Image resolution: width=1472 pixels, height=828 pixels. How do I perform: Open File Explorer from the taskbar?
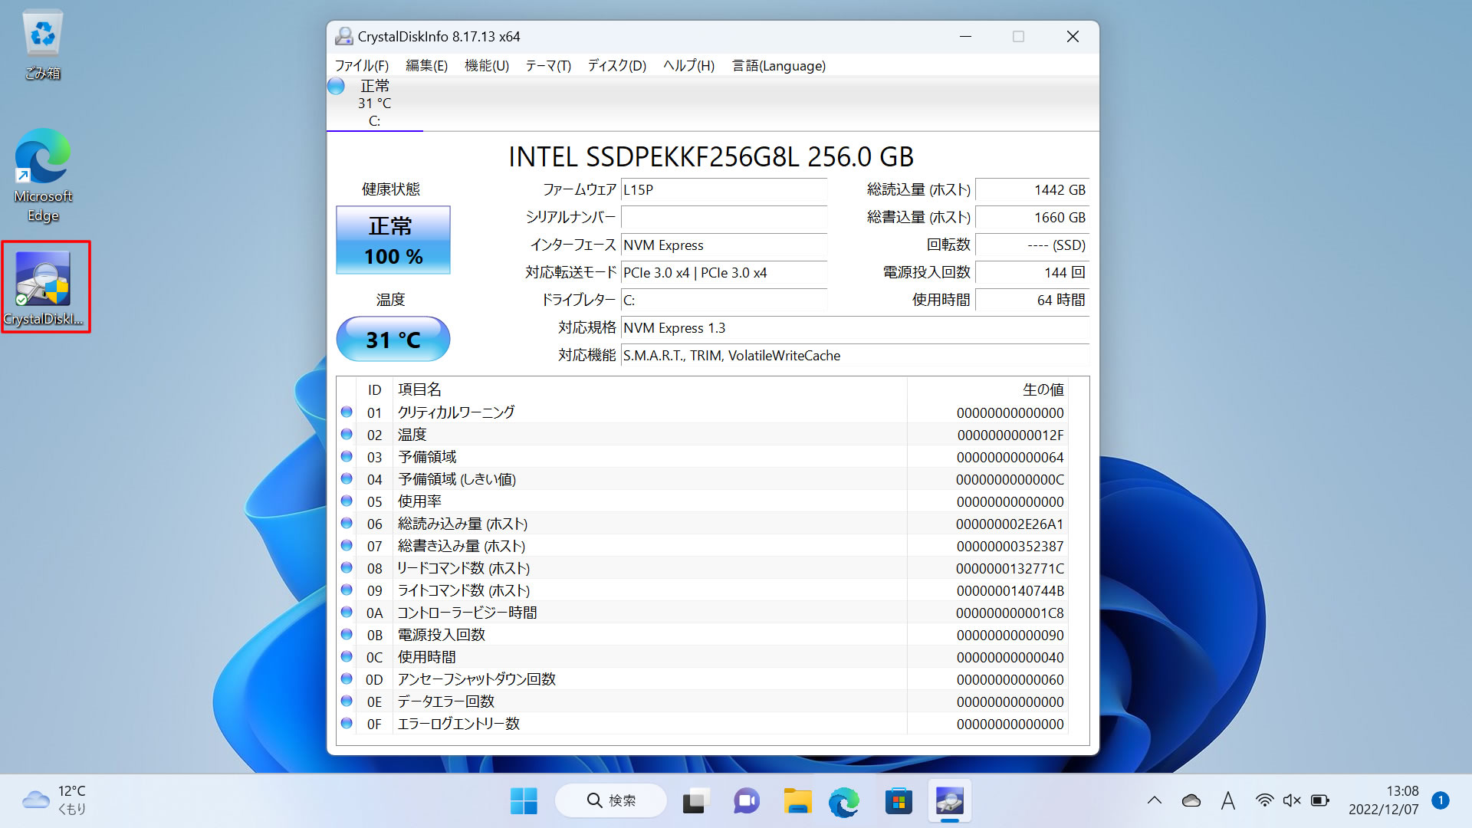click(x=797, y=801)
